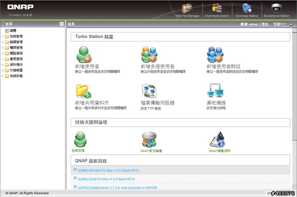Click the 首頁 main panel header tab

coord(71,24)
